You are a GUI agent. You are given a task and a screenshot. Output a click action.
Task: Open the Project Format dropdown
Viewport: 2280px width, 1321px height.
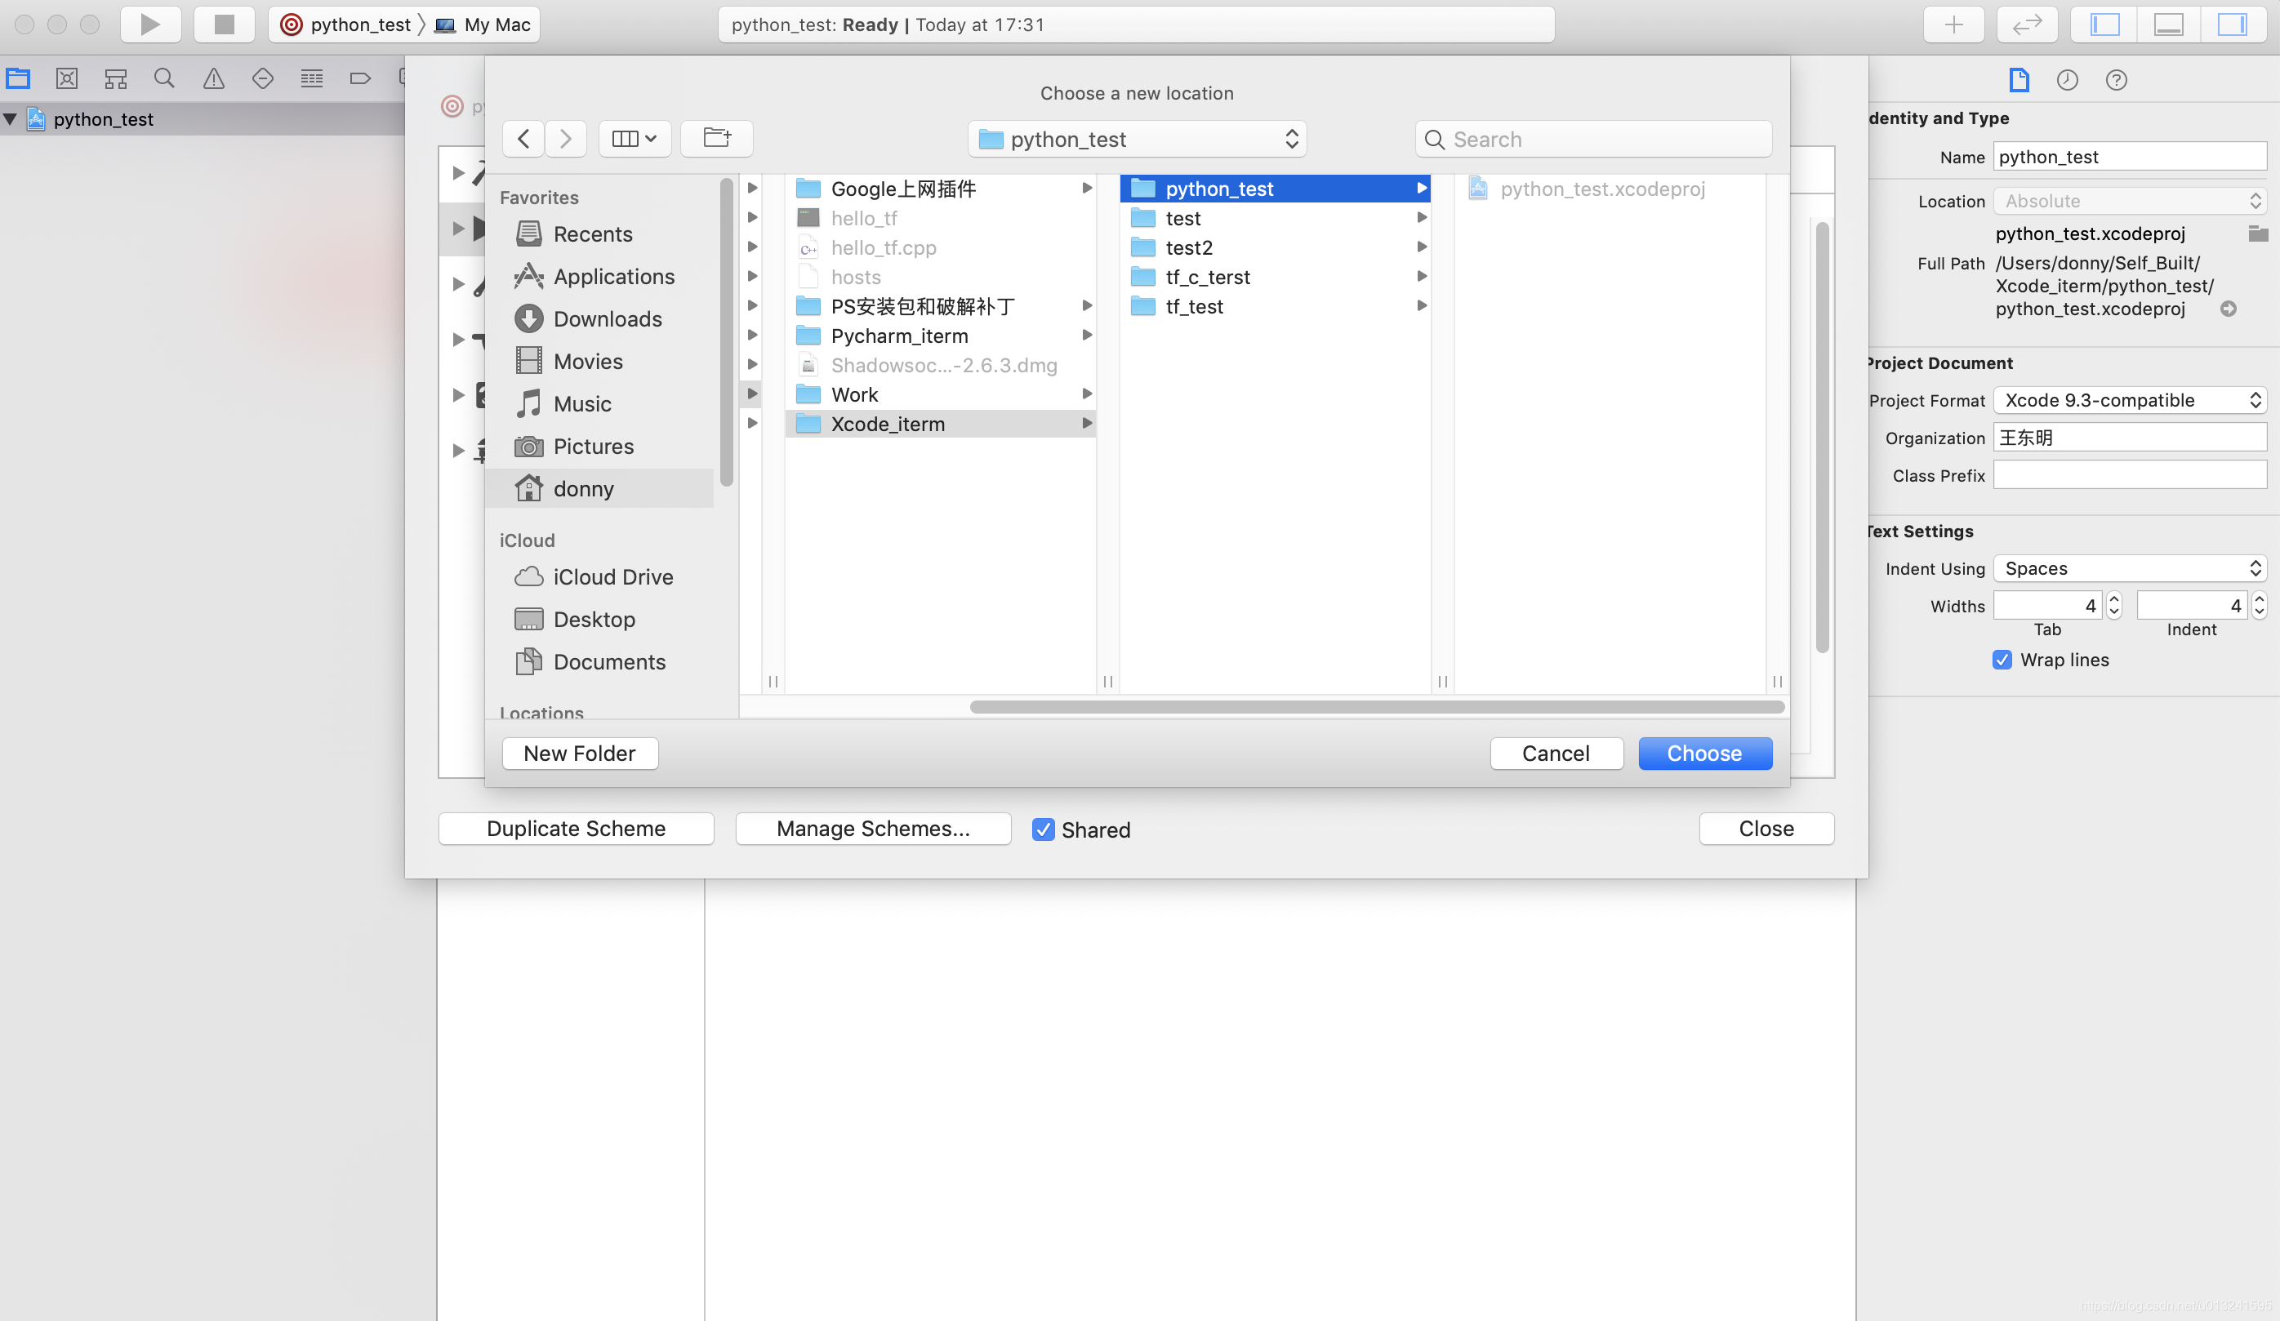pos(2129,400)
